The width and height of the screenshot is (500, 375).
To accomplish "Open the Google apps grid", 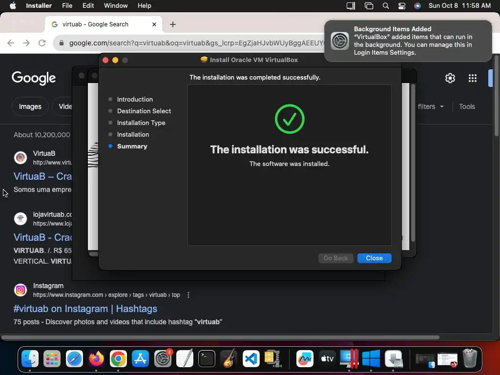I will pyautogui.click(x=473, y=78).
